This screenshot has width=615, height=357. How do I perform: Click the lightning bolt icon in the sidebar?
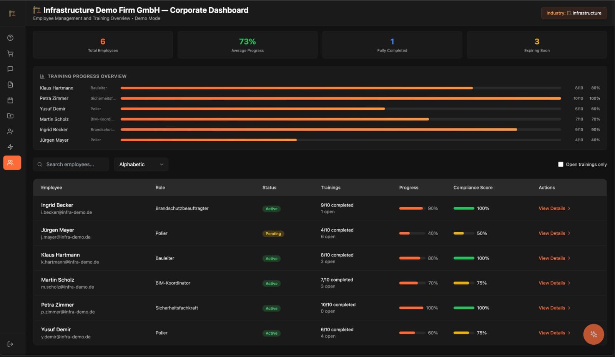pos(10,147)
